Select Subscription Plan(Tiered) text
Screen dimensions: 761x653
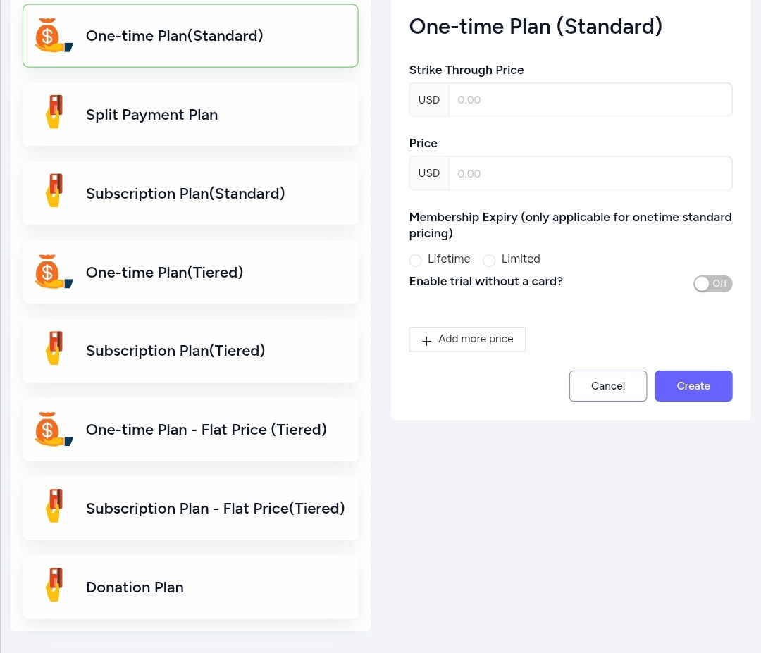(x=175, y=350)
